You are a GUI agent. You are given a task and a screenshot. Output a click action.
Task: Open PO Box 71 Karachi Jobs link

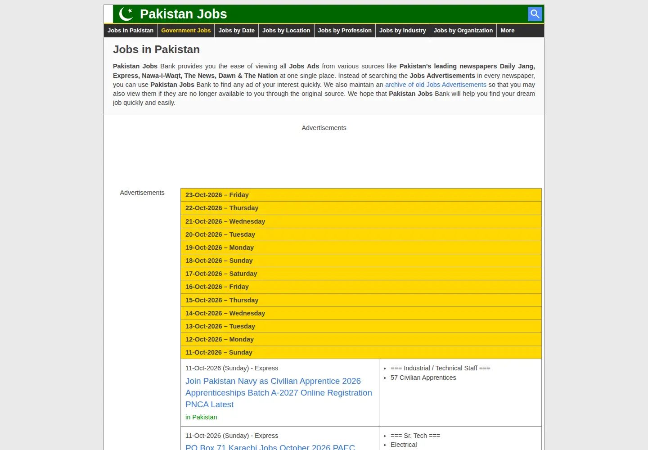[x=270, y=447]
